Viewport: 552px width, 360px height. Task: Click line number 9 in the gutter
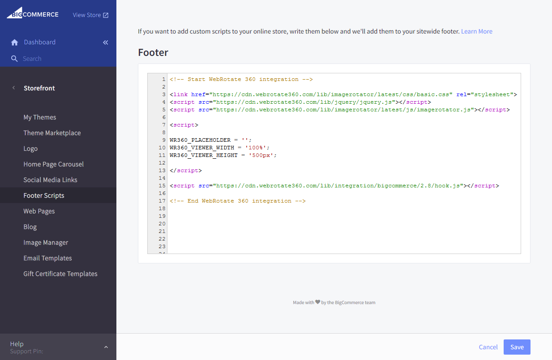point(164,140)
